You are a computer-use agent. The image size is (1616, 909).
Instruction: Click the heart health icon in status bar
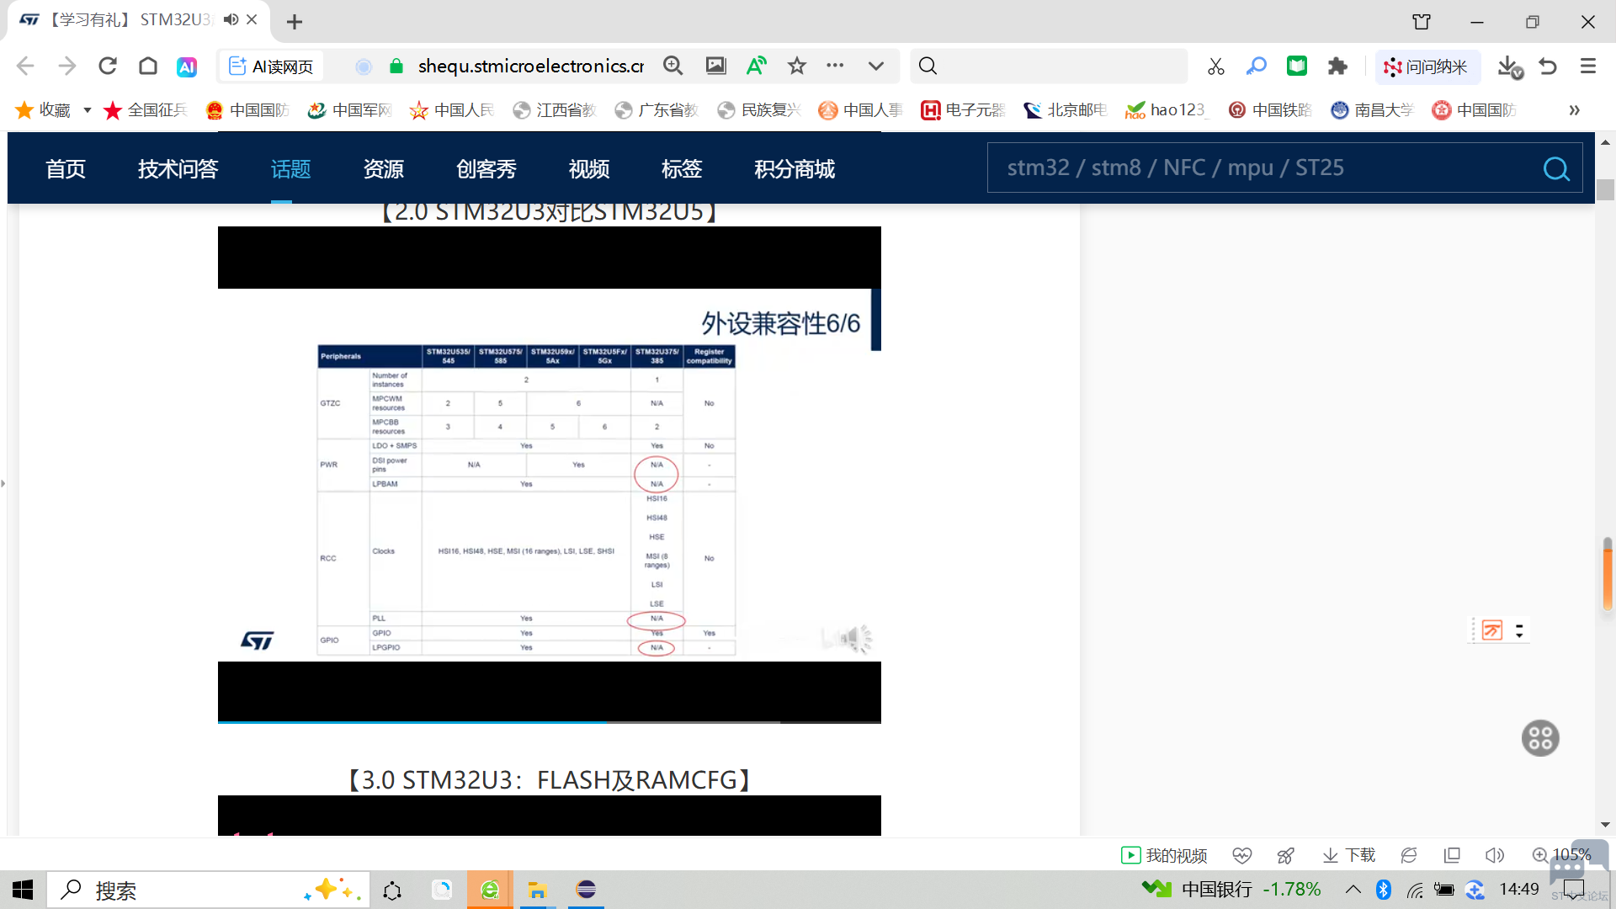click(1242, 855)
